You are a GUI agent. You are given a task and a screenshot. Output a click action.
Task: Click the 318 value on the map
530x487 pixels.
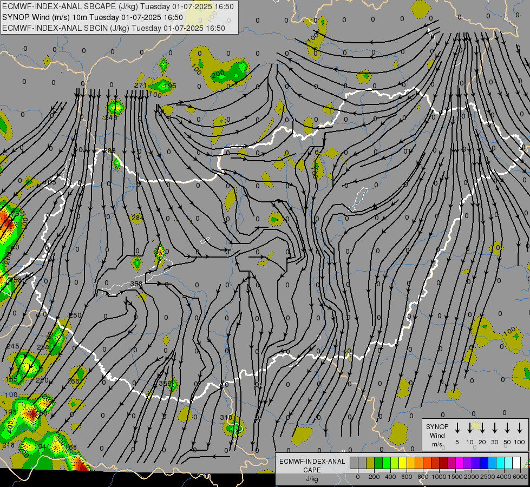click(226, 418)
